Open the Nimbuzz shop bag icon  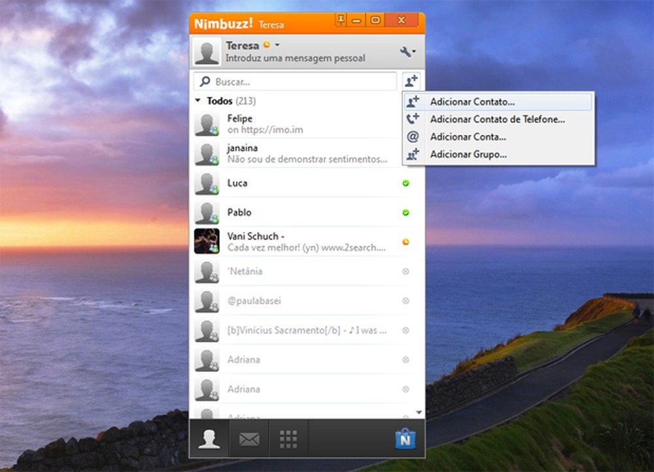tap(404, 439)
